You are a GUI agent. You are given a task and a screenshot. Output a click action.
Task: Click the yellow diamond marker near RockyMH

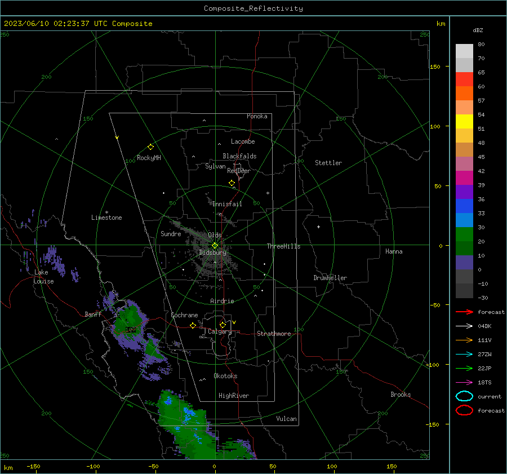(150, 147)
